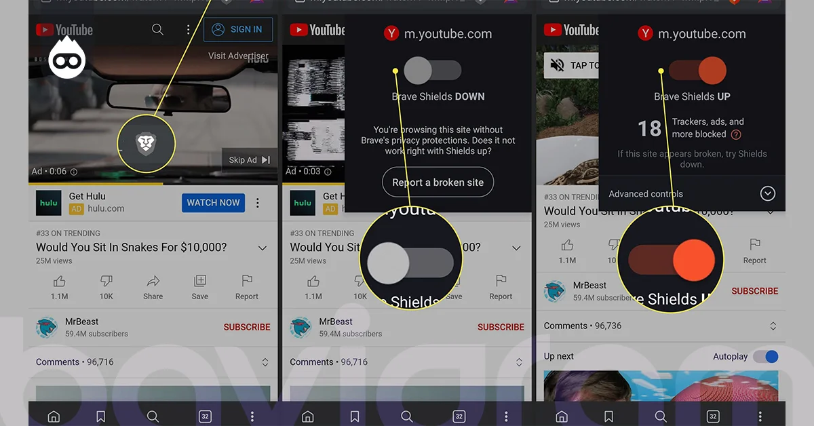Tap the thumbs-up Like icon under the video
The width and height of the screenshot is (814, 426).
[58, 282]
